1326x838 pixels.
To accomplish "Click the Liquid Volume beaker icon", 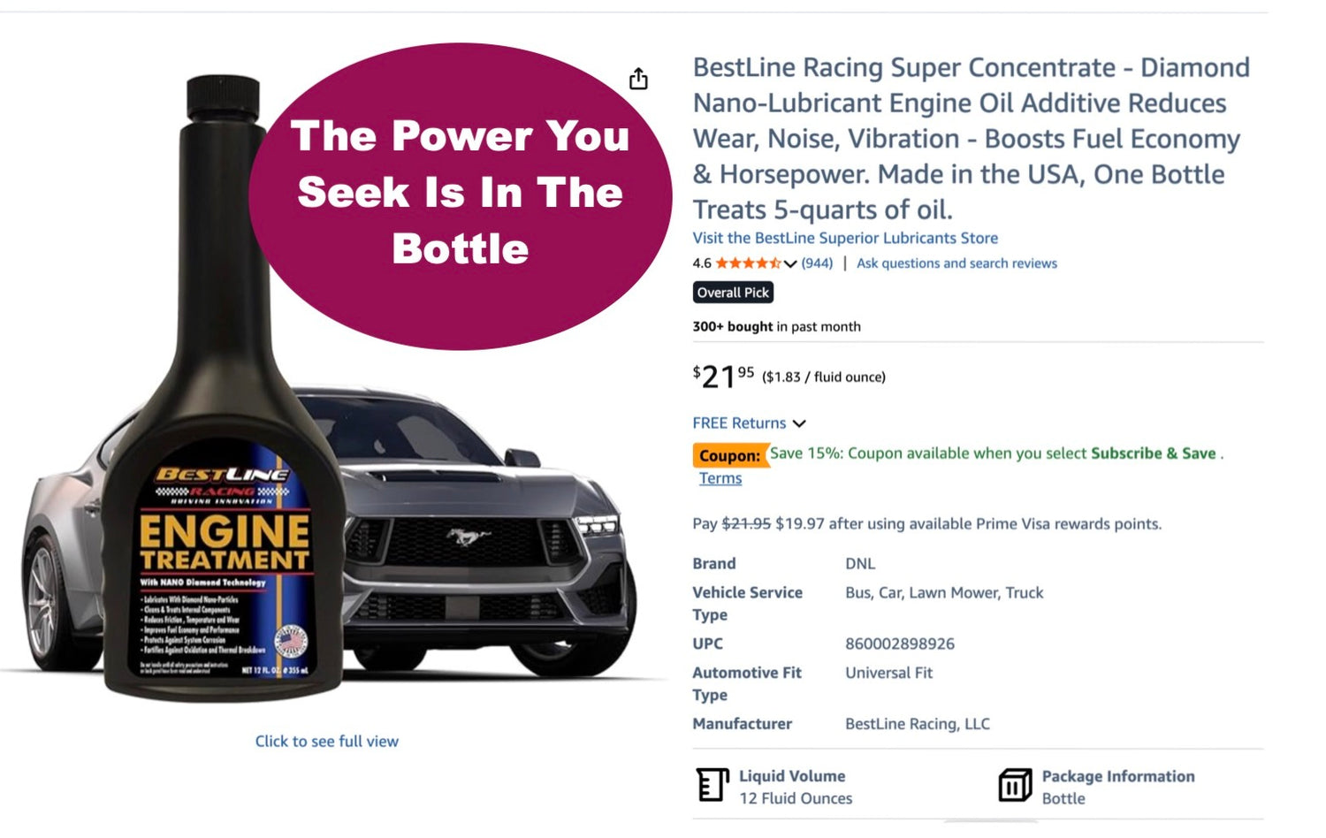I will 712,785.
